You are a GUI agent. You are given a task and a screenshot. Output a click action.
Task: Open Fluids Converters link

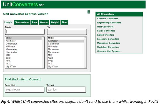point(106,31)
